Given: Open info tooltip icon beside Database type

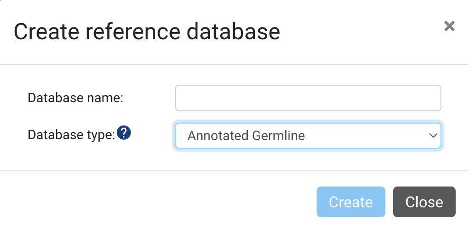Looking at the screenshot, I should [x=123, y=133].
